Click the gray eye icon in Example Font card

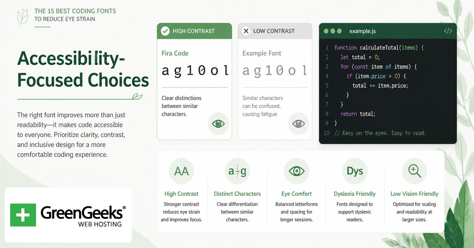pos(299,124)
